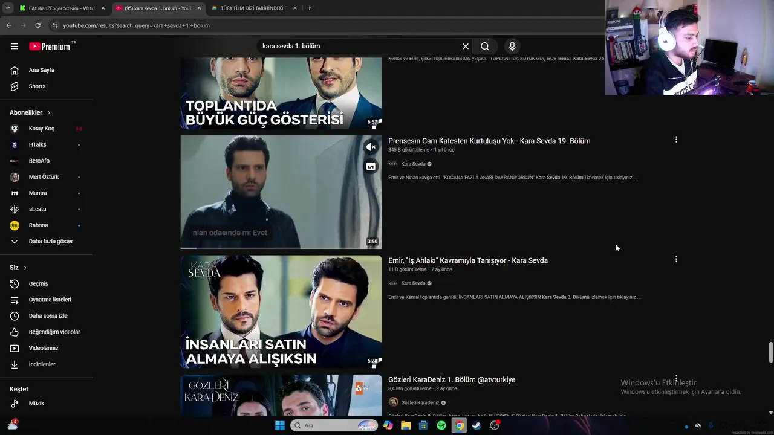Screen dimensions: 774x435
Task: Toggle subtitles on video preview
Action: pos(371,166)
